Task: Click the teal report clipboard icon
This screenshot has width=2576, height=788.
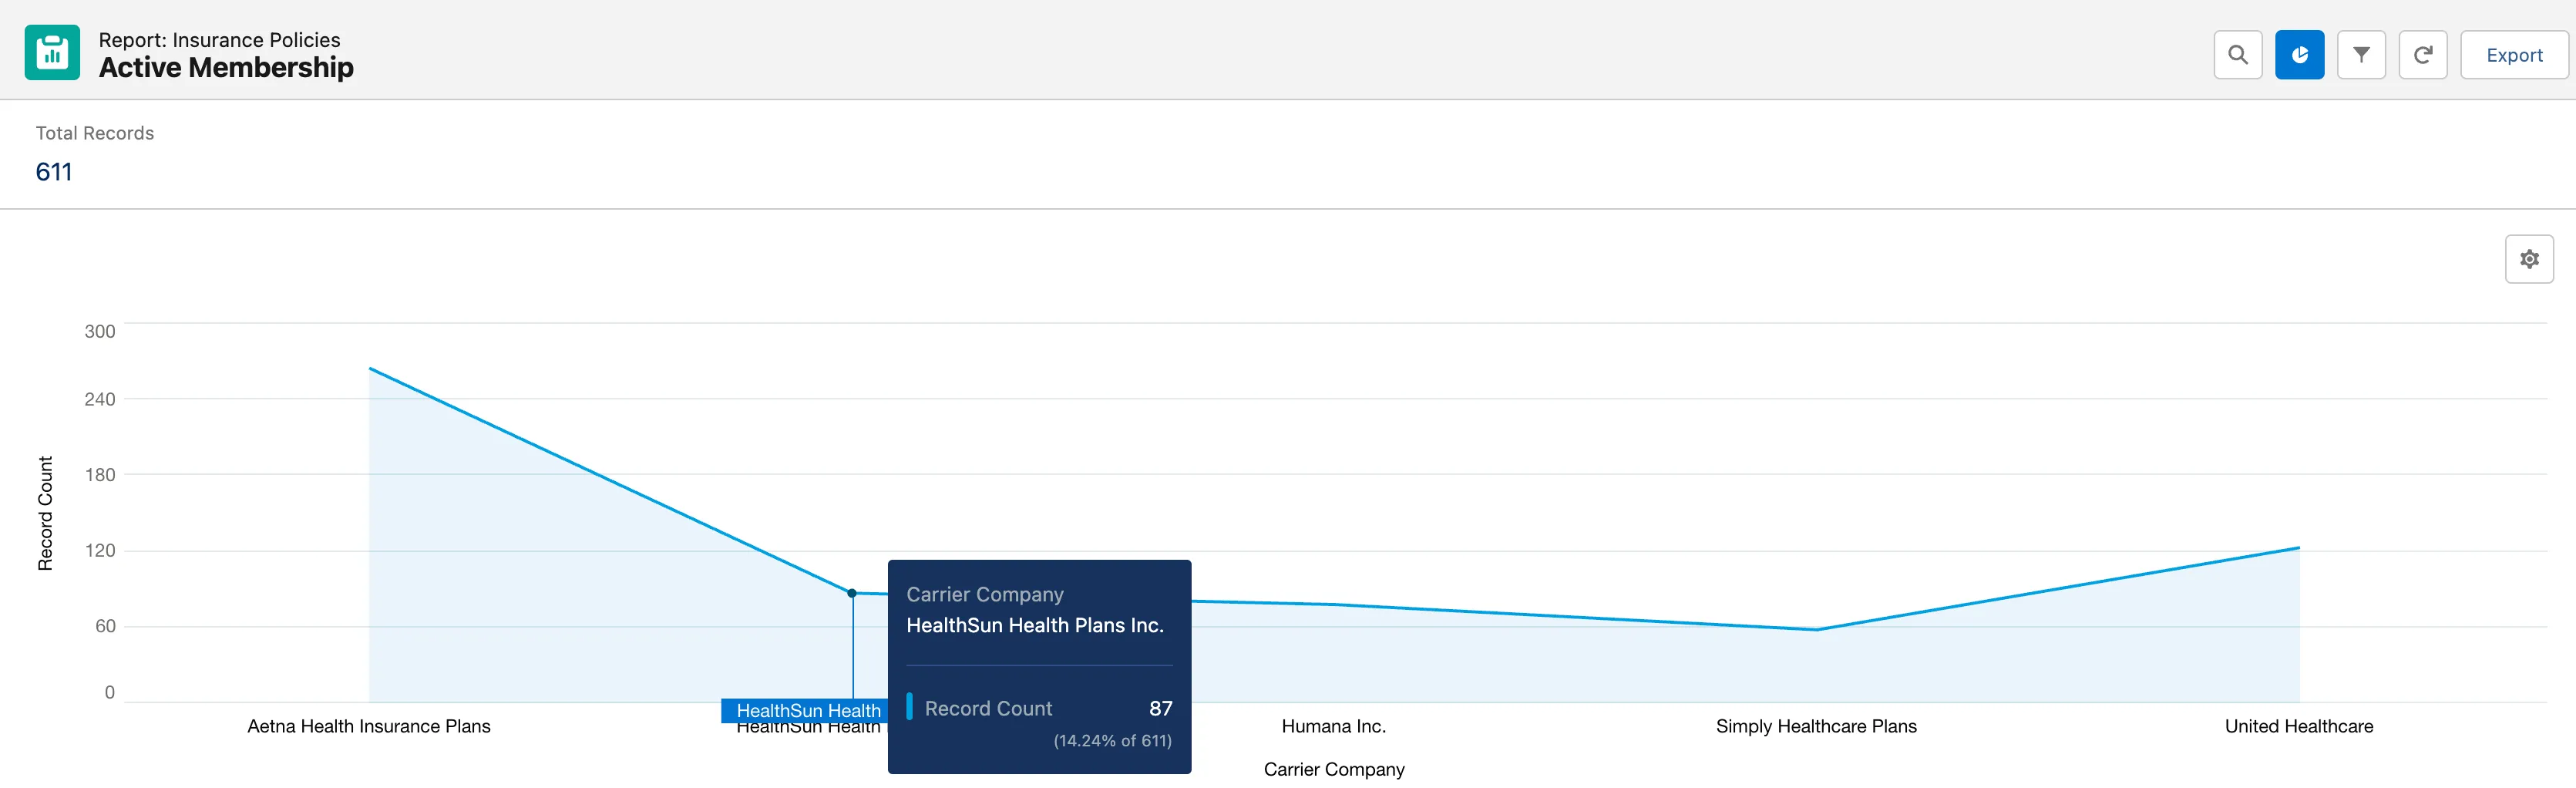Action: coord(52,52)
